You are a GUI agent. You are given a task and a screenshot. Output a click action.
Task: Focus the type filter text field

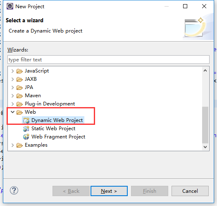pos(108,60)
